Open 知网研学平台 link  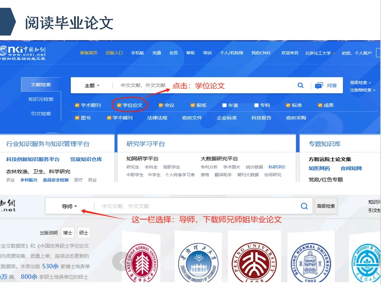pos(142,159)
